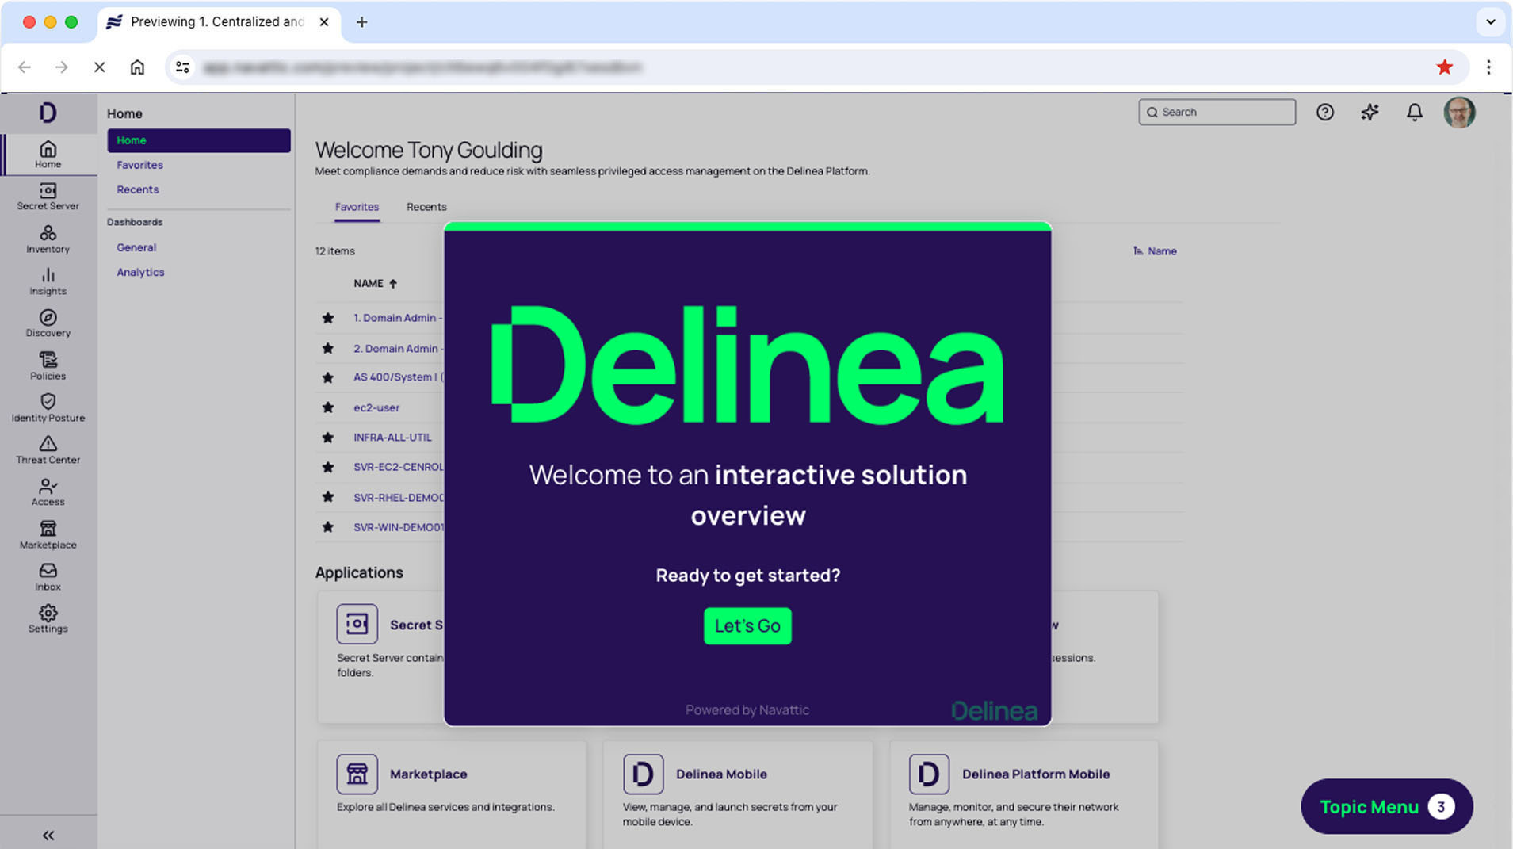Click the browser bookmark star icon
Screen dimensions: 1513x849
[1445, 67]
